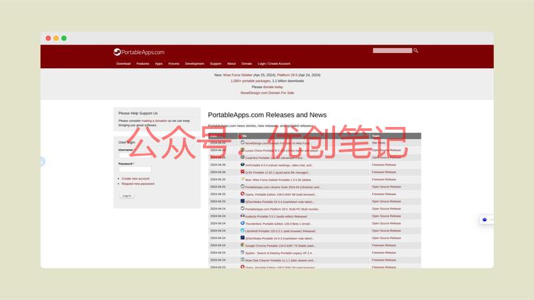The height and width of the screenshot is (300, 534).
Task: Click Freeware Release topic in Google Chrome row
Action: pyautogui.click(x=384, y=245)
